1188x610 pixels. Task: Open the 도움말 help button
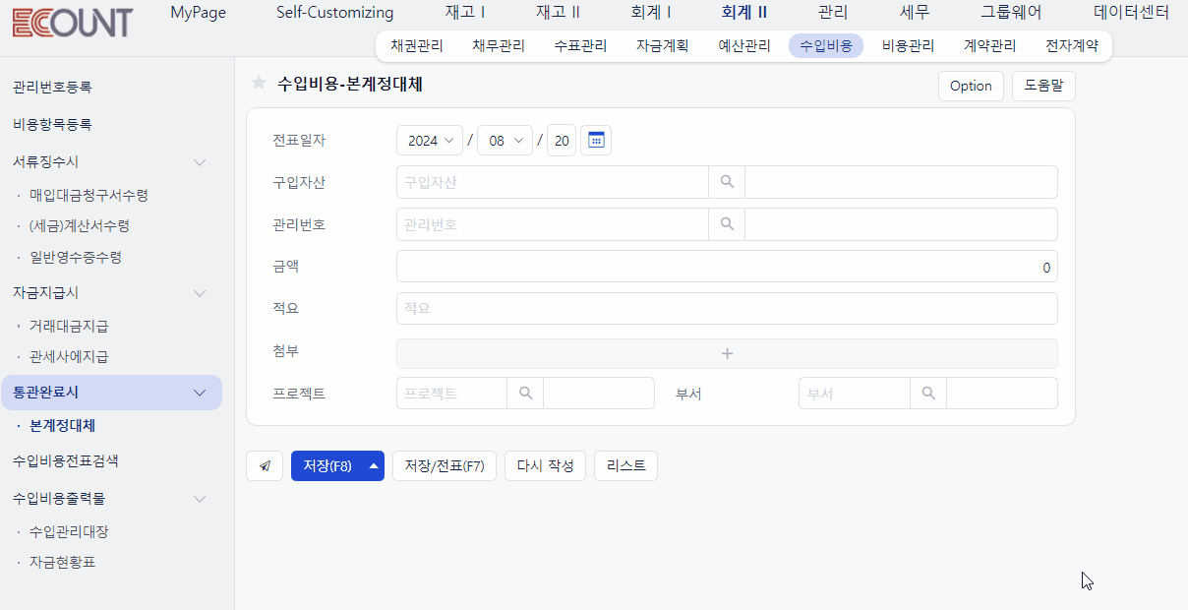click(1043, 86)
